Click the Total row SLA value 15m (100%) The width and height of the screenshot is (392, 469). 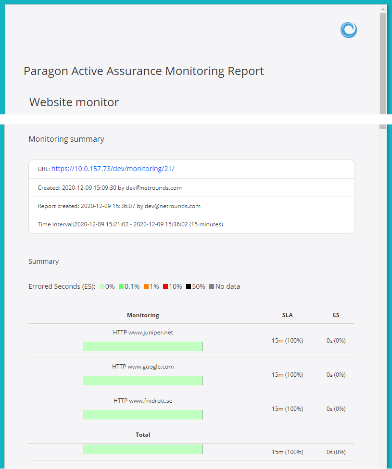pyautogui.click(x=288, y=452)
